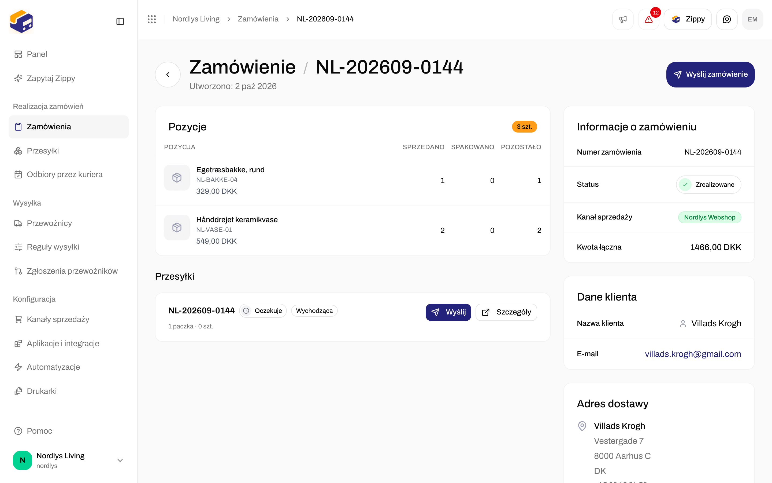Open Odbiory przez kuriera
772x483 pixels.
69,174
